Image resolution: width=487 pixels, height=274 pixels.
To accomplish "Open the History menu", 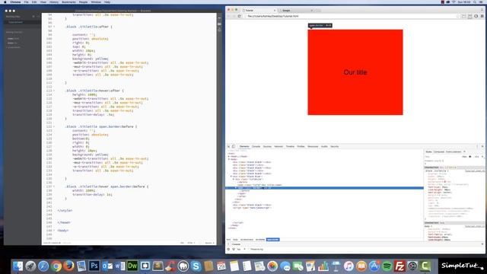I will [x=54, y=2].
